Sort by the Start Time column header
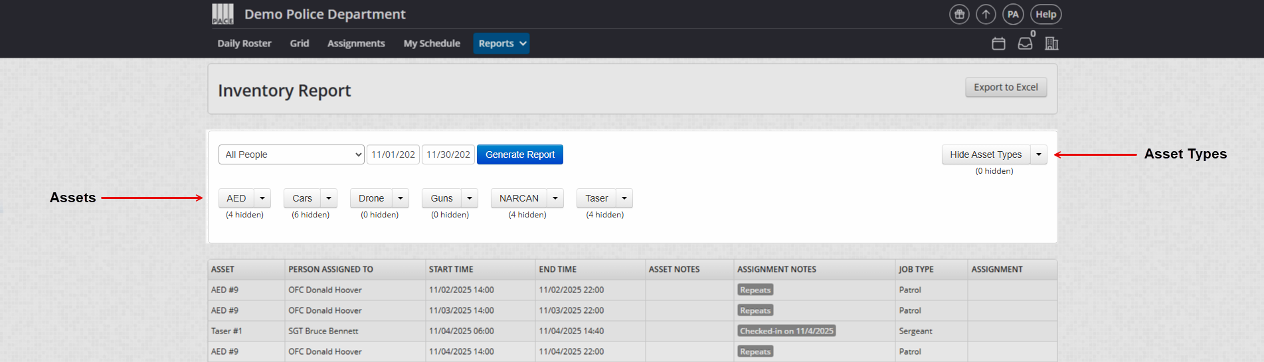The image size is (1264, 362). (451, 269)
